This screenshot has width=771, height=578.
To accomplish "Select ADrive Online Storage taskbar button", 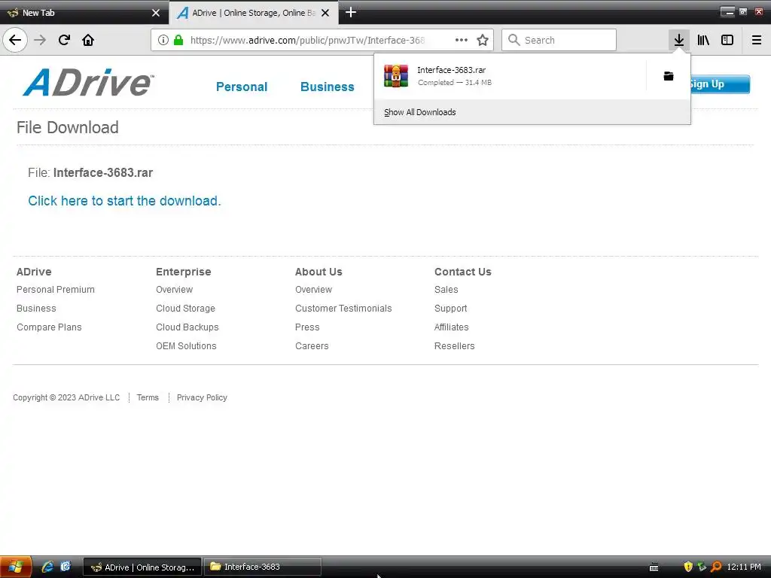I will click(142, 567).
